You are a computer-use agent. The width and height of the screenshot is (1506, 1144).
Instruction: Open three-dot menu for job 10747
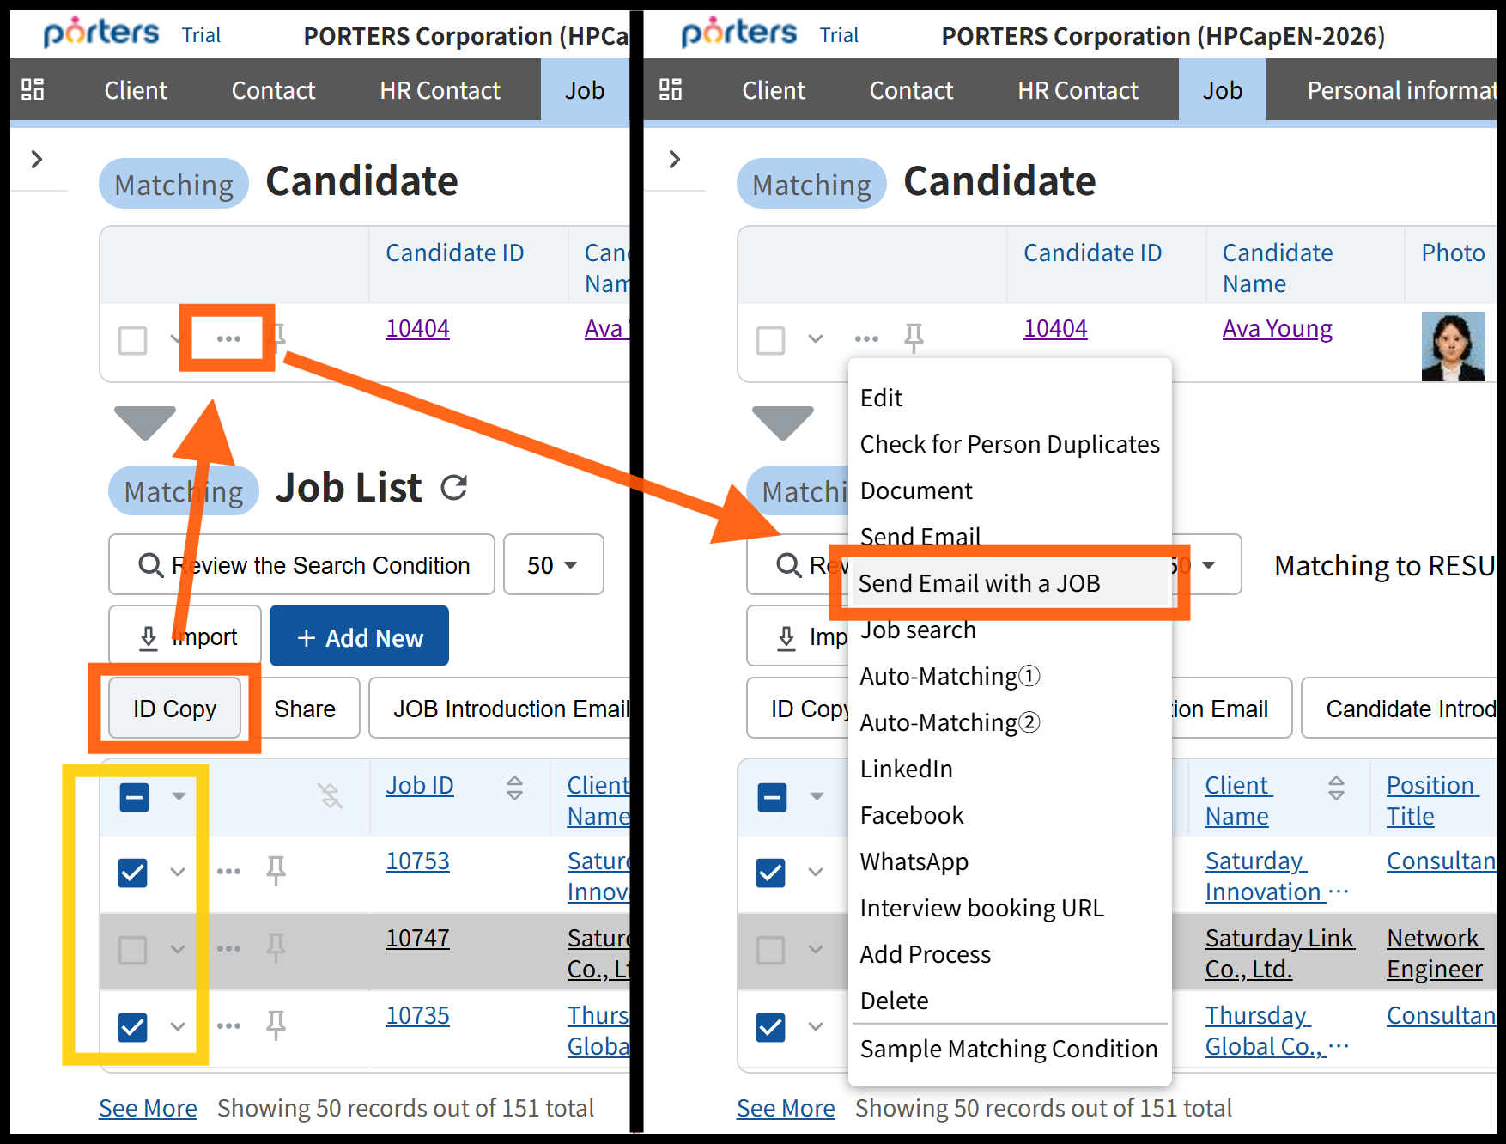[x=228, y=949]
